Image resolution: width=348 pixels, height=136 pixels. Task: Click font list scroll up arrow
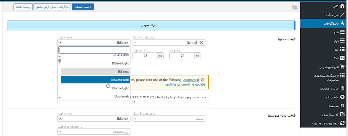(60, 56)
